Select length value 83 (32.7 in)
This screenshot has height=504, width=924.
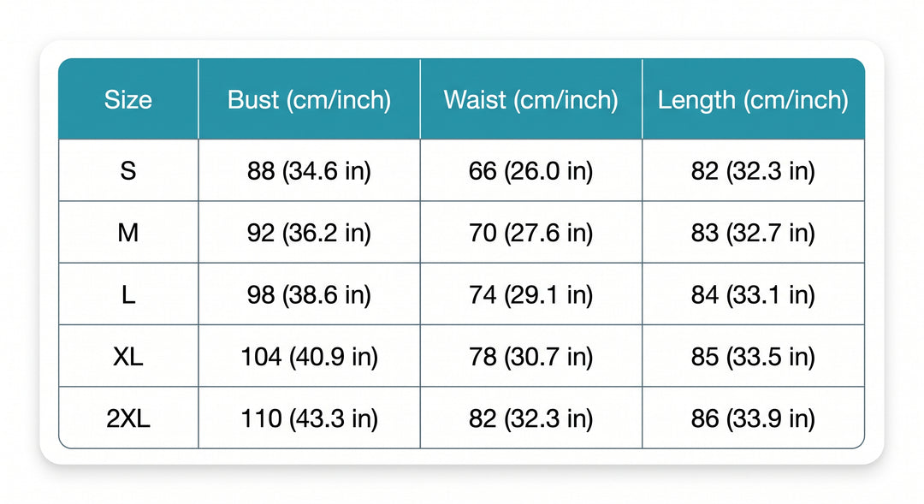(753, 232)
